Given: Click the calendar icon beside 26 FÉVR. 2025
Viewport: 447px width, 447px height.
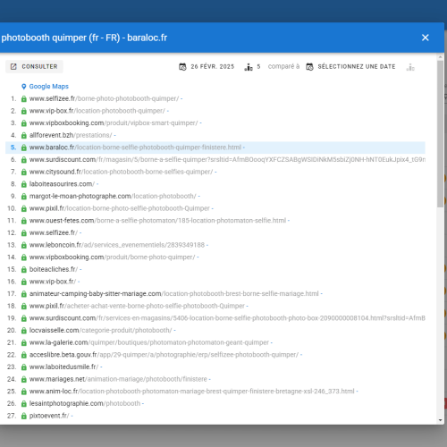Looking at the screenshot, I should pos(182,67).
